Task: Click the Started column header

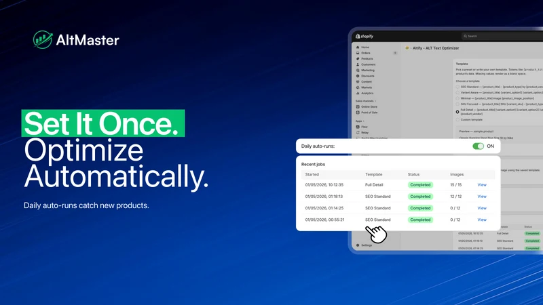Action: coord(312,175)
